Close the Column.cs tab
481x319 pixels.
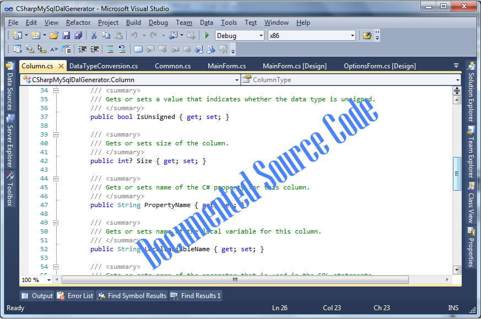click(x=61, y=66)
